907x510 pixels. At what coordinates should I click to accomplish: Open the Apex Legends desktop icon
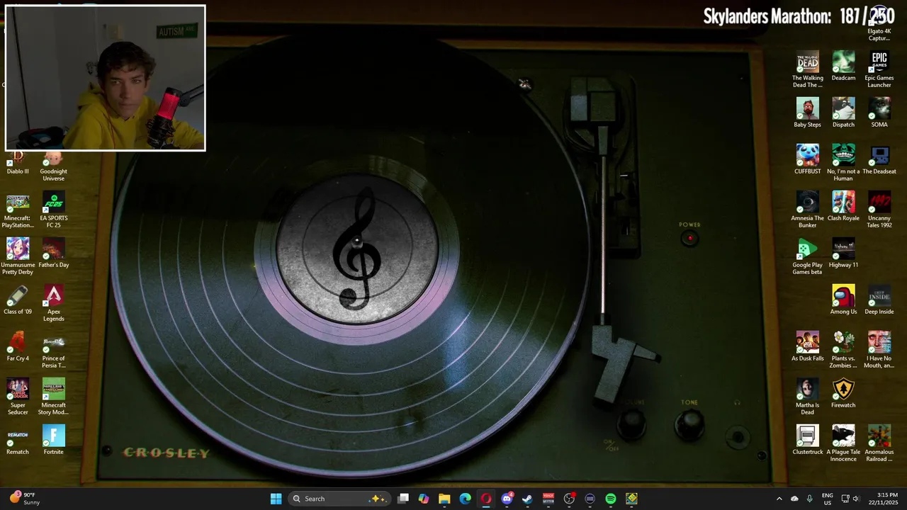(53, 303)
